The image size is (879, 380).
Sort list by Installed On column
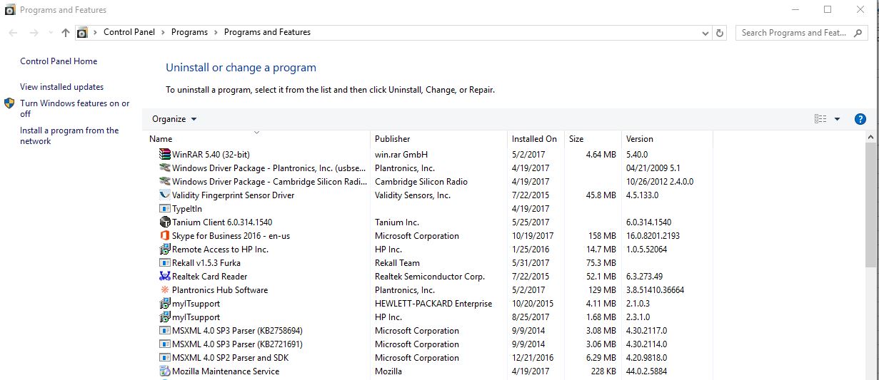(534, 139)
